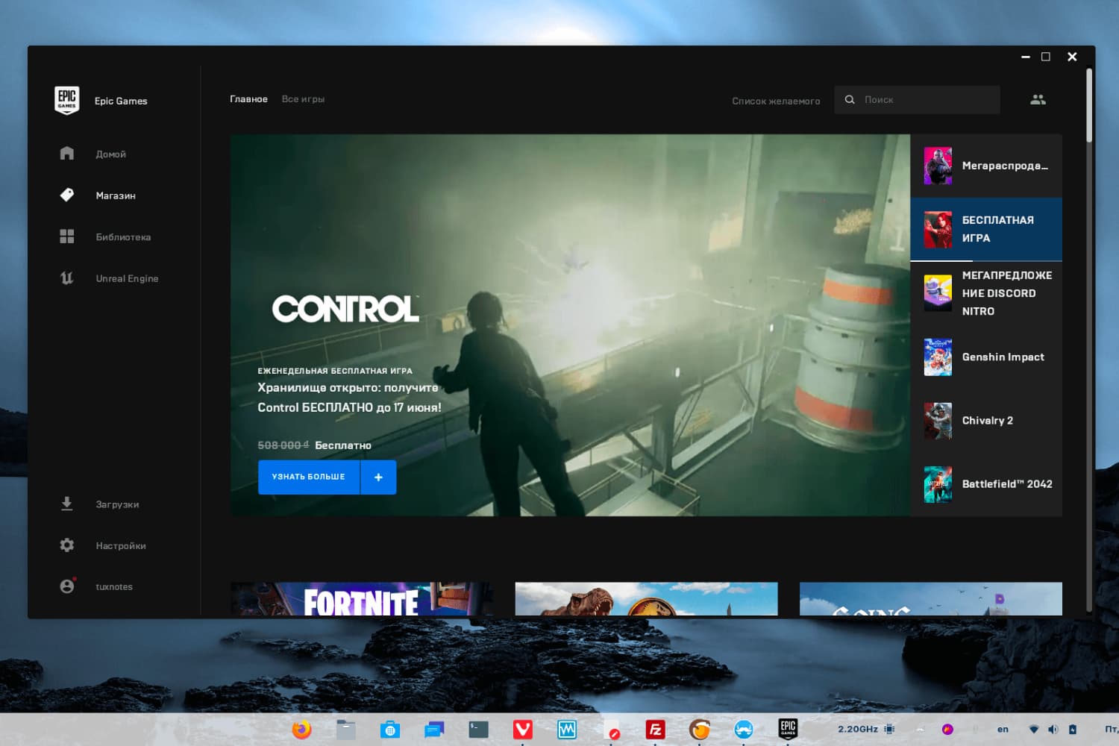Open the Jurassic World dinosaur banner card
Viewport: 1119px width, 746px height.
pos(646,599)
